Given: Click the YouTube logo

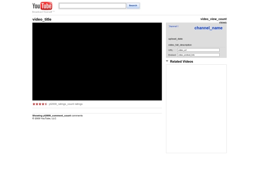Looking at the screenshot, I should point(42,6).
